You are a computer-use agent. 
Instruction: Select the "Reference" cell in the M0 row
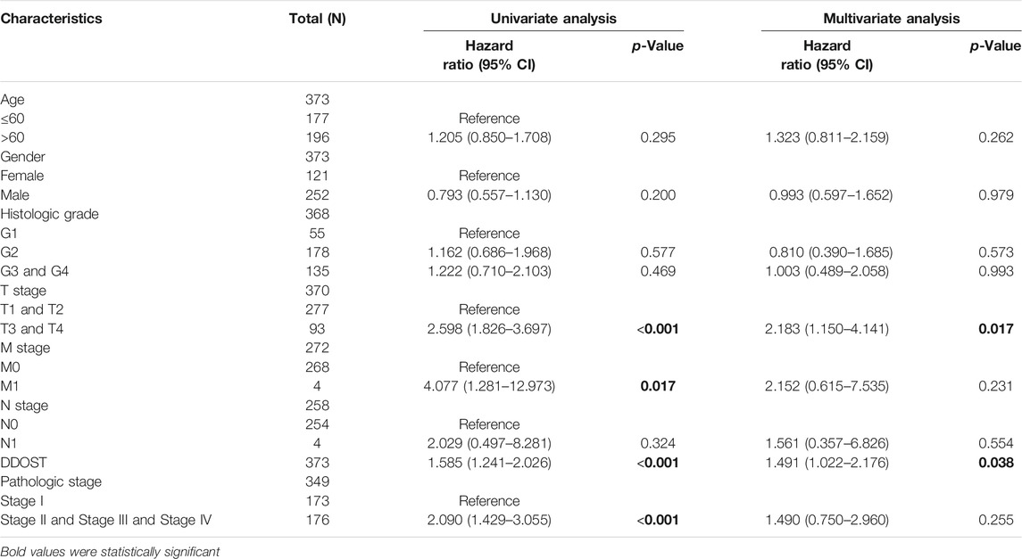(x=489, y=367)
